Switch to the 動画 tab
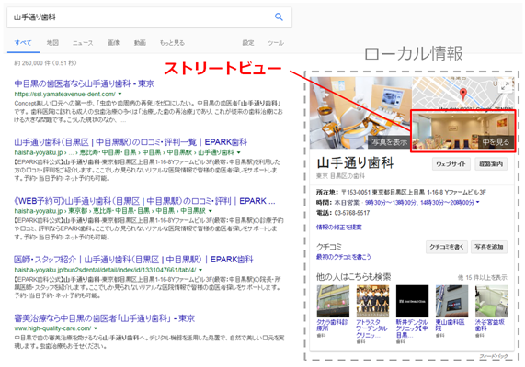This screenshot has width=525, height=367. click(140, 43)
